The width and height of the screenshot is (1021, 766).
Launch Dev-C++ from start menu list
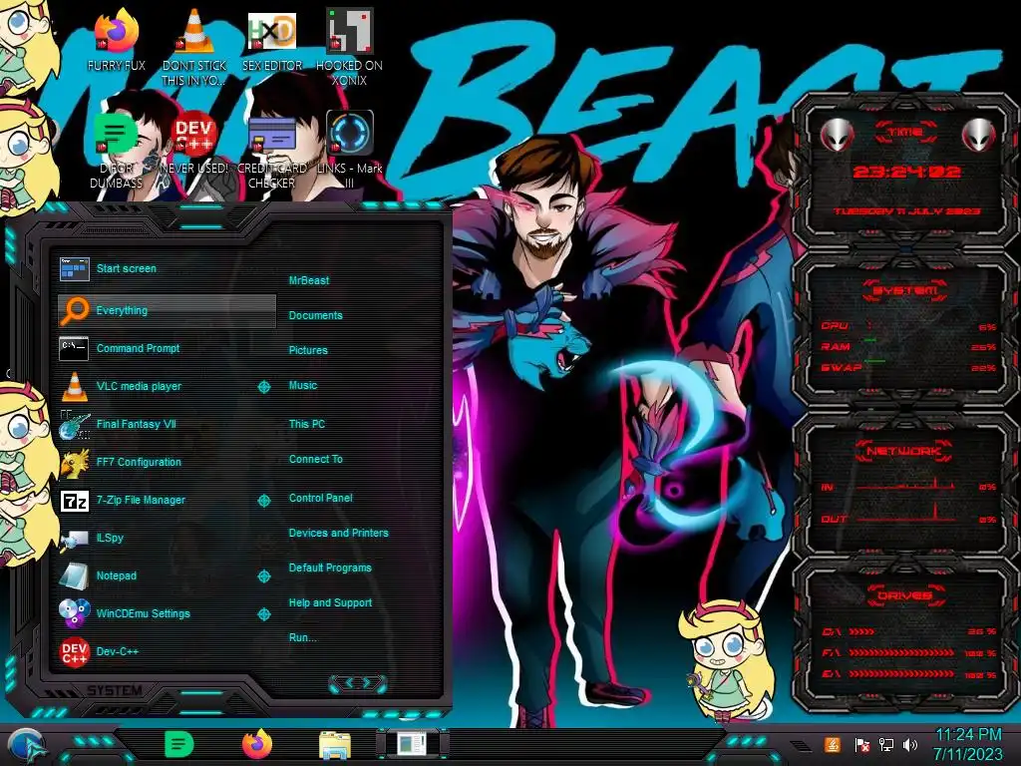[x=167, y=651]
